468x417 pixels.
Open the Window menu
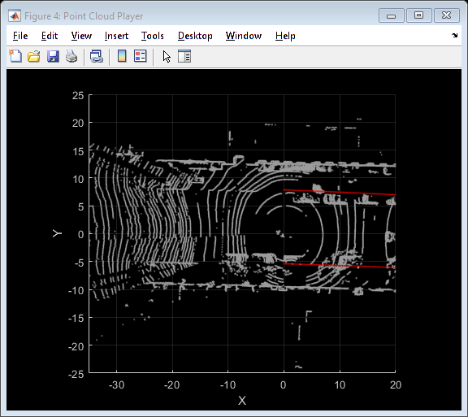[x=244, y=36]
